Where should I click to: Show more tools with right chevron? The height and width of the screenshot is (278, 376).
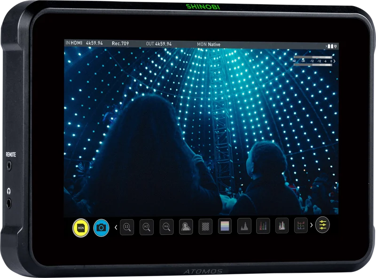312,225
